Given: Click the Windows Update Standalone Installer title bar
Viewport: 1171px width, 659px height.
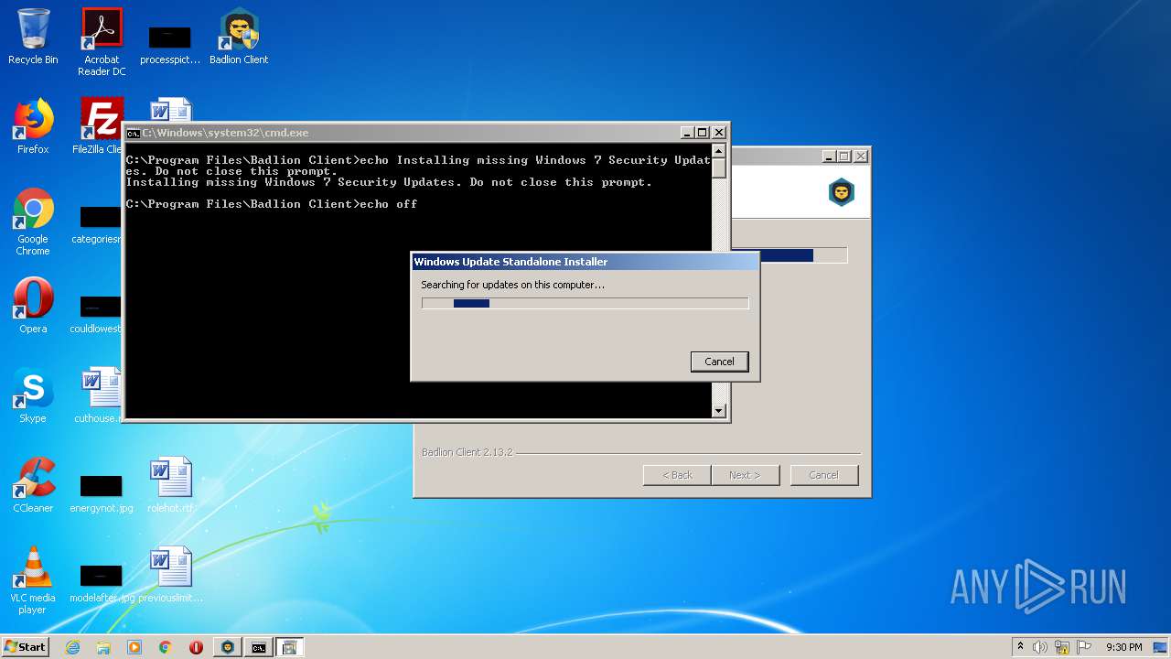Looking at the screenshot, I should [585, 262].
